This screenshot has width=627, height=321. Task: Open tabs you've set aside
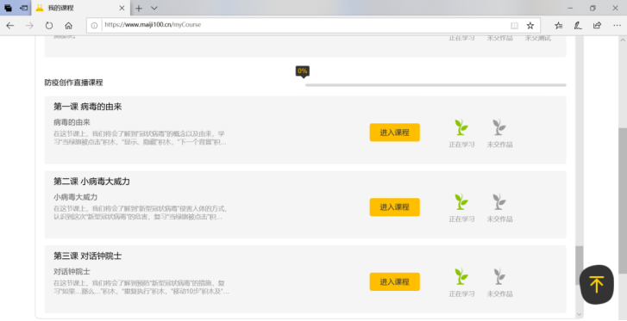(x=8, y=8)
